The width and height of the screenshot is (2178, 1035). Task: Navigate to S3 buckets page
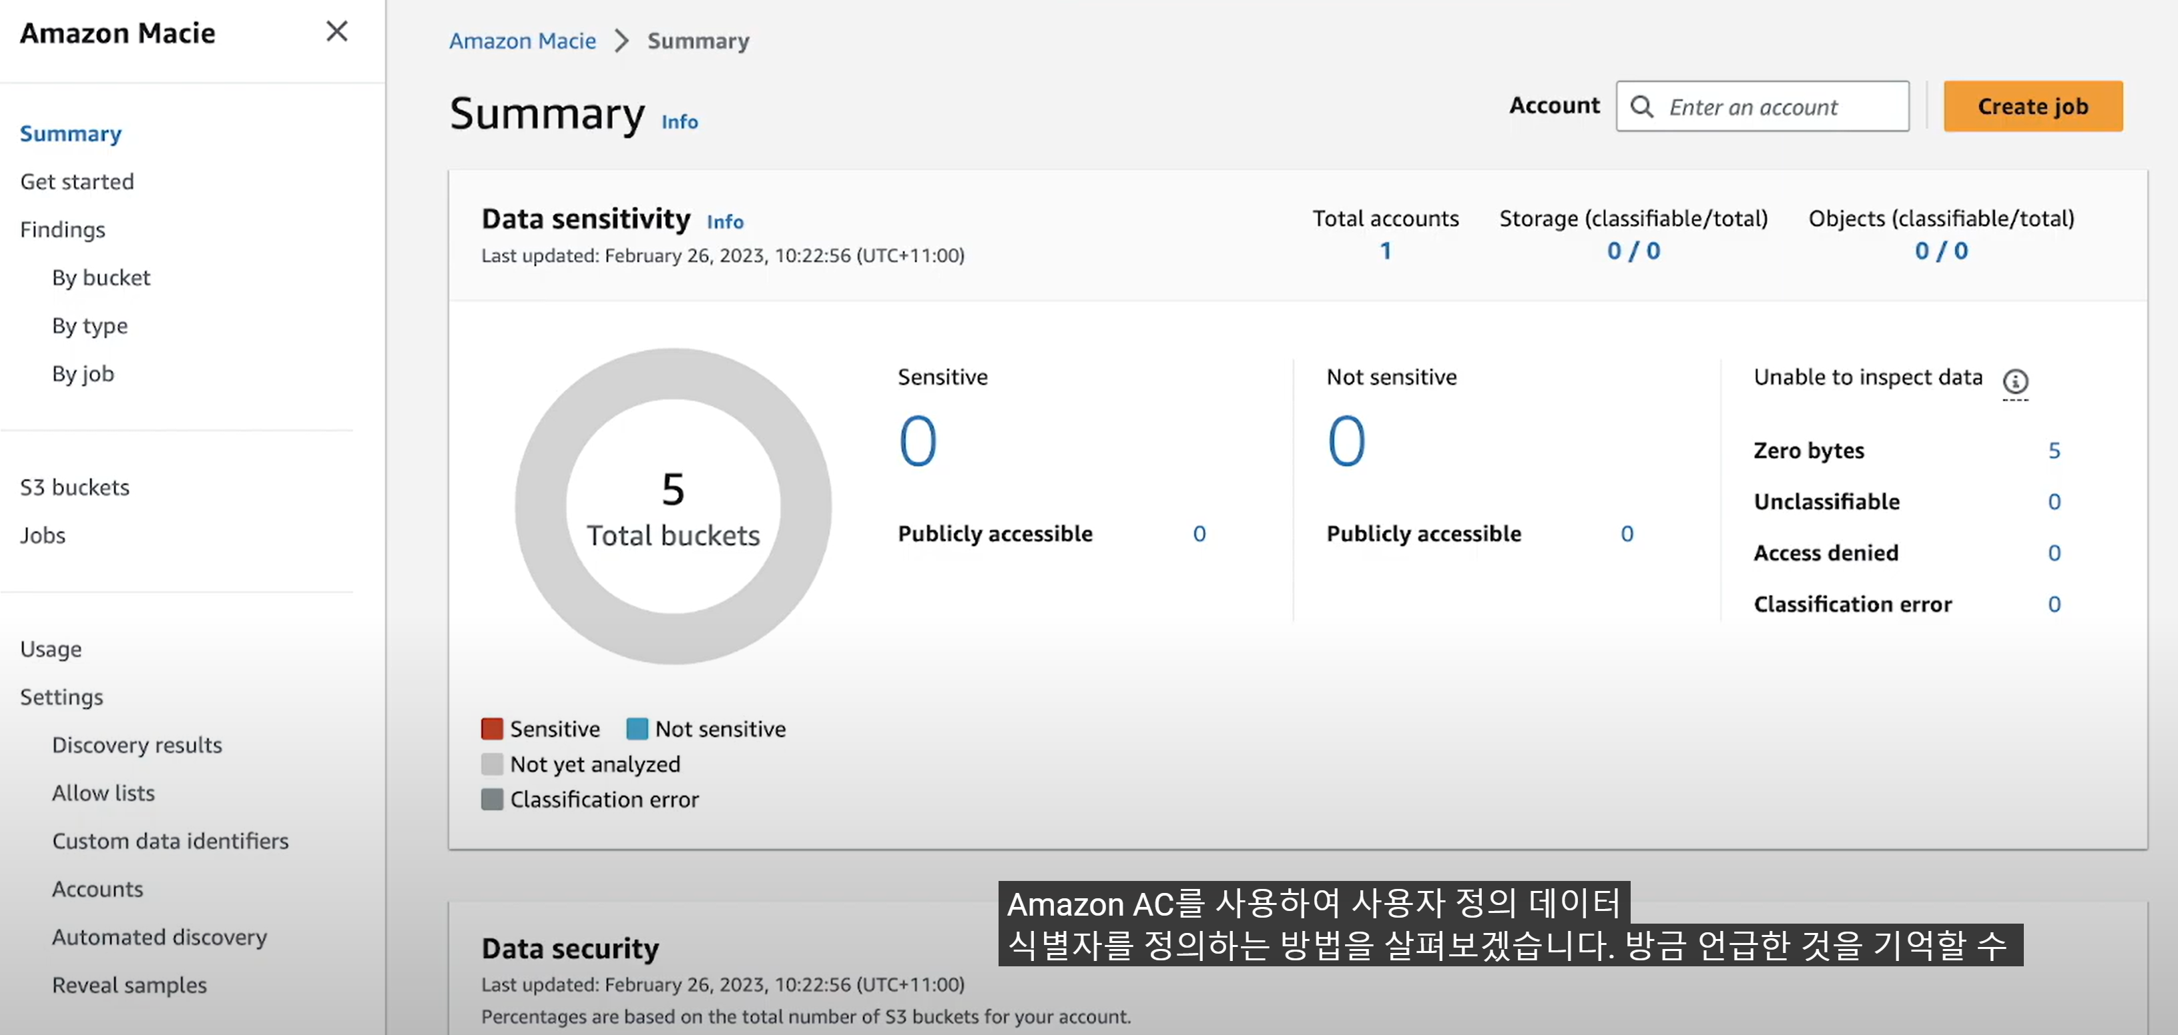pos(74,487)
